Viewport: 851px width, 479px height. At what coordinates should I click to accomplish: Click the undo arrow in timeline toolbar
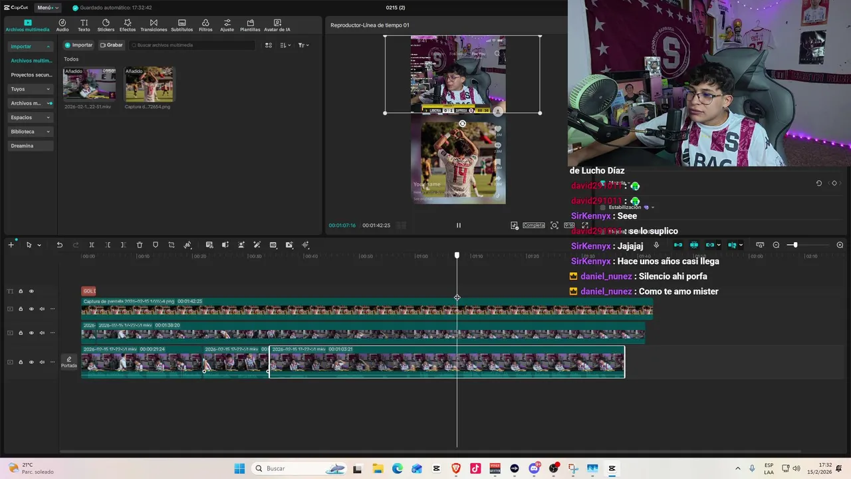[x=59, y=245]
